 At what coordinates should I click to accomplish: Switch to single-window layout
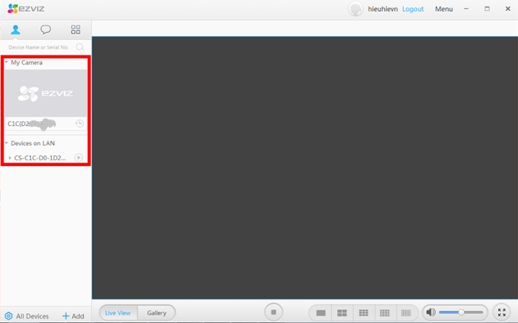(x=321, y=313)
